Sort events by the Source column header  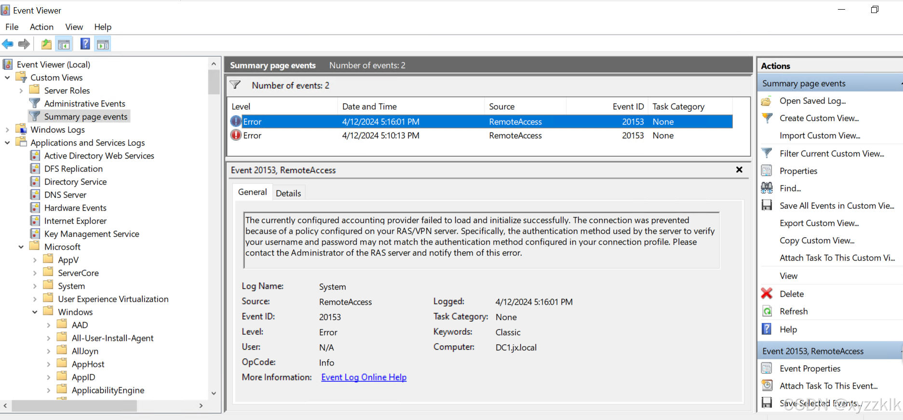pos(525,106)
